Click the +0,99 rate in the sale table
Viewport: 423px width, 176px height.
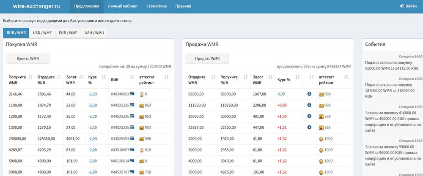point(282,105)
